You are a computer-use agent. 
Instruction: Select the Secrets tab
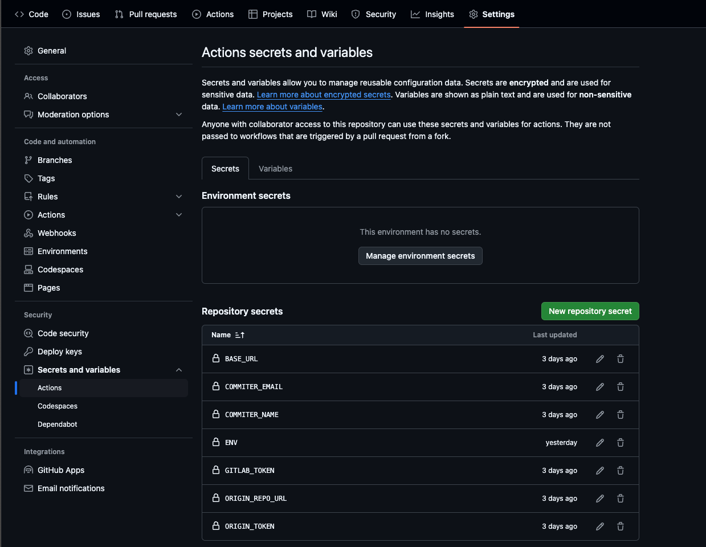[225, 169]
